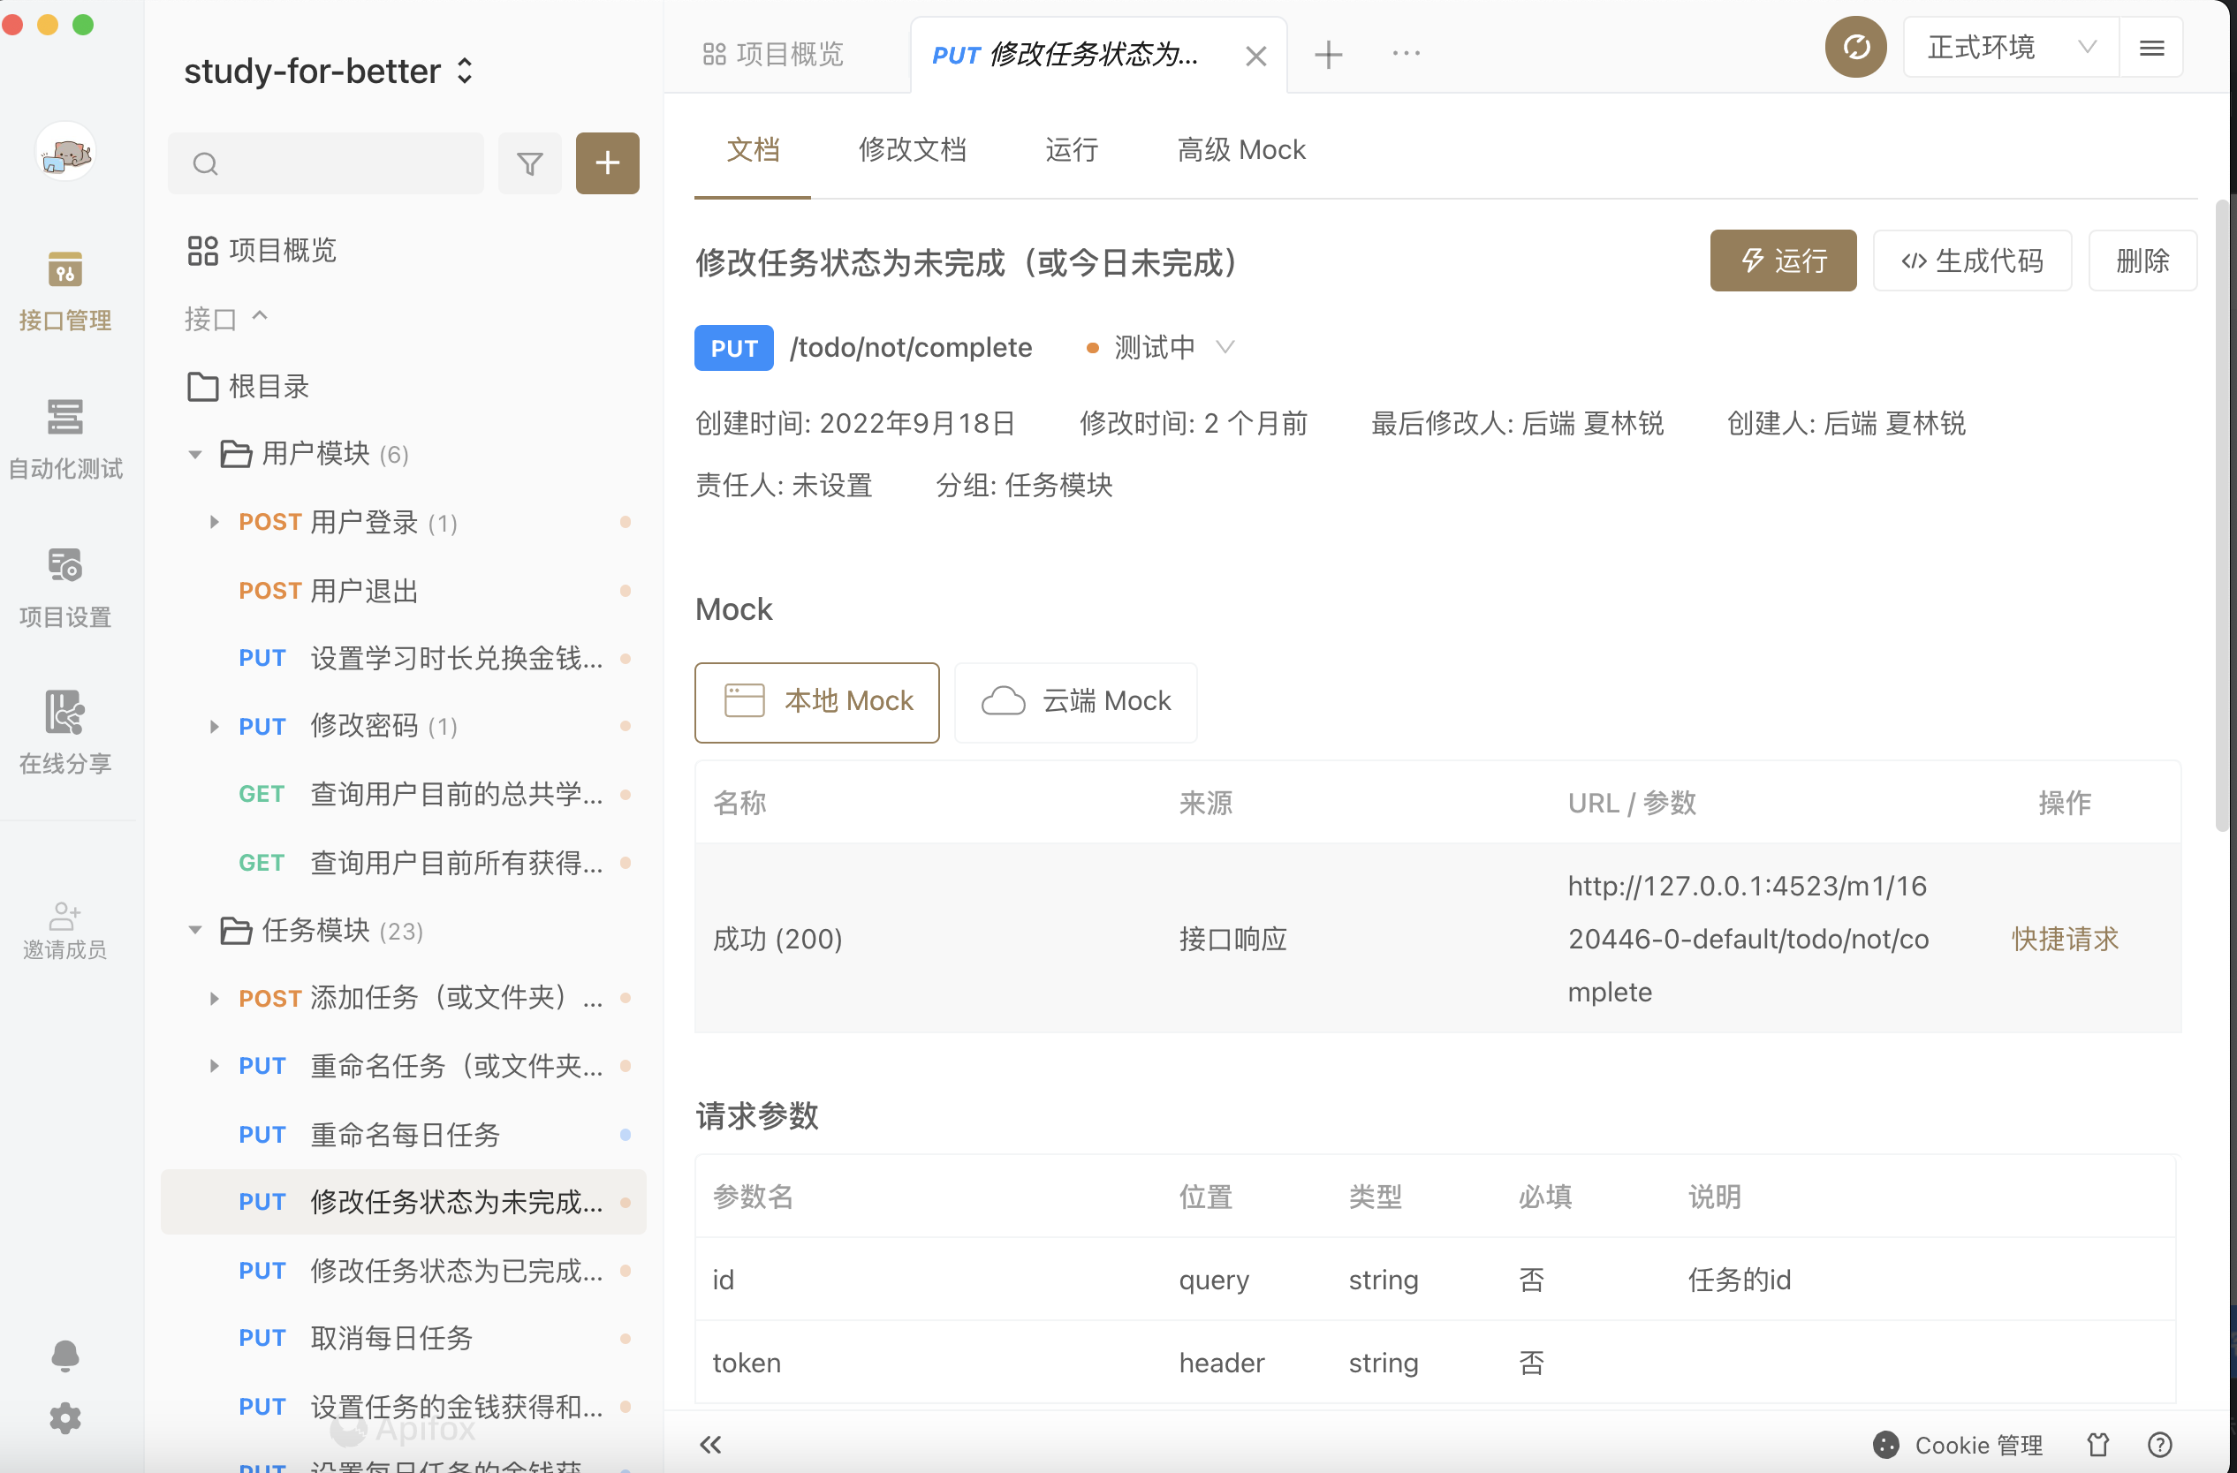Select PUT 修改任务状态为未完成 endpoint
The height and width of the screenshot is (1473, 2237).
(404, 1202)
